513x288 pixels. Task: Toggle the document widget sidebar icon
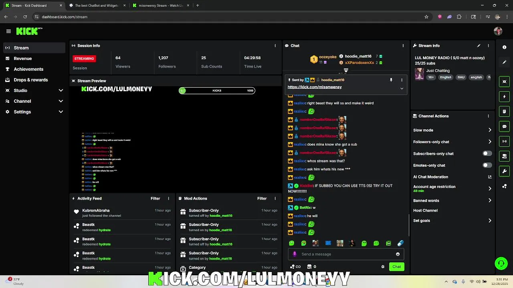coord(505,112)
